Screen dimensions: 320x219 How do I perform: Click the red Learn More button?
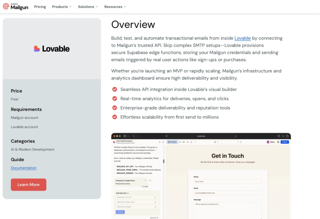pos(28,184)
